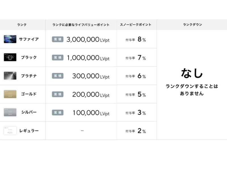Click the 累積 badge beside 300,000 LVpt

58,76
